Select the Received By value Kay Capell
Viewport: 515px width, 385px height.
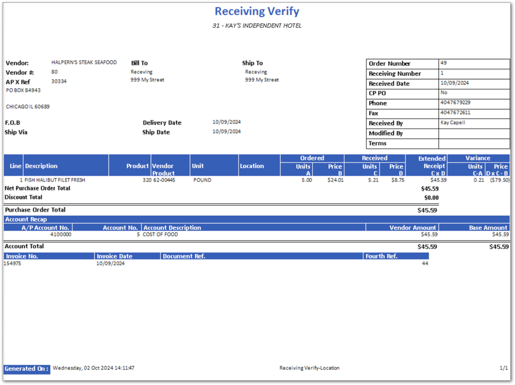coord(453,123)
